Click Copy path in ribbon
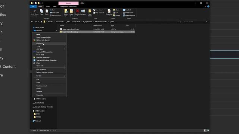Image resolution: width=239 pixels, height=134 pixels. (x=55, y=13)
